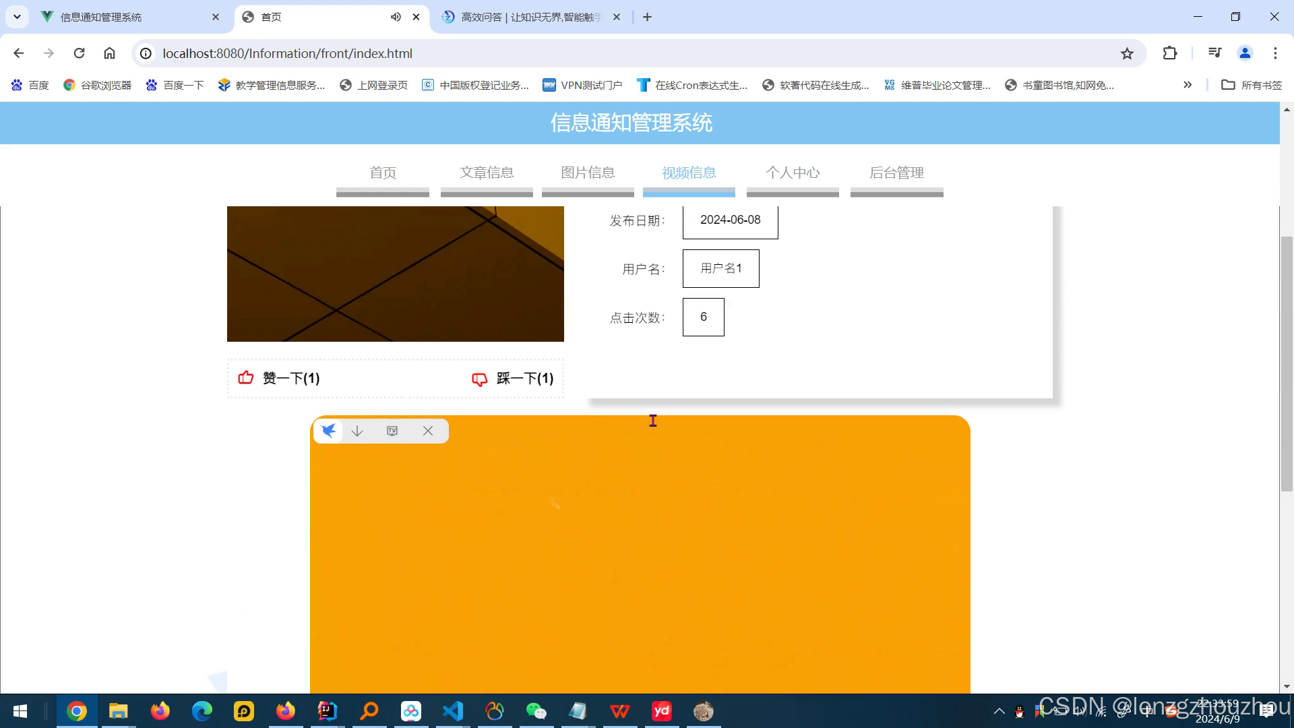Go to 个人中心 page
Viewport: 1294px width, 728px height.
click(x=793, y=173)
